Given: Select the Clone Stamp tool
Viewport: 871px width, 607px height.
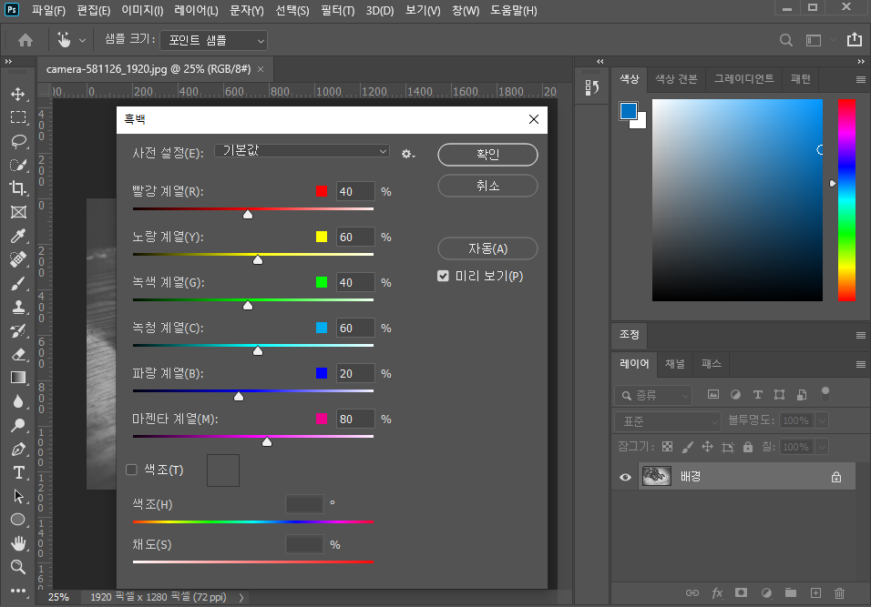Looking at the screenshot, I should pyautogui.click(x=18, y=307).
